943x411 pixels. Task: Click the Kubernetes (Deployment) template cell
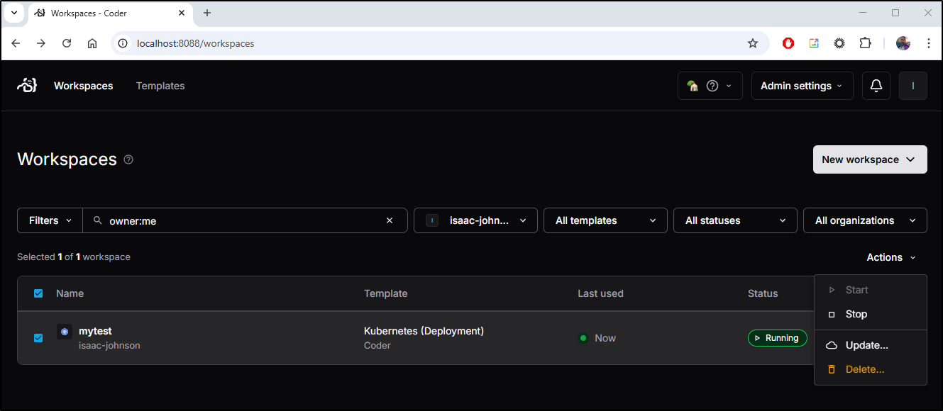424,331
